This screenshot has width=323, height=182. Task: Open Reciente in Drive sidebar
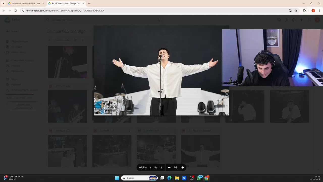pos(16,66)
